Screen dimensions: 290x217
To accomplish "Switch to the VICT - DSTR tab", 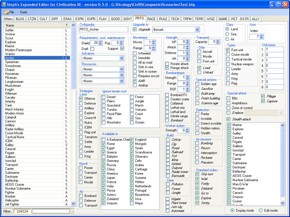I will click(240, 19).
